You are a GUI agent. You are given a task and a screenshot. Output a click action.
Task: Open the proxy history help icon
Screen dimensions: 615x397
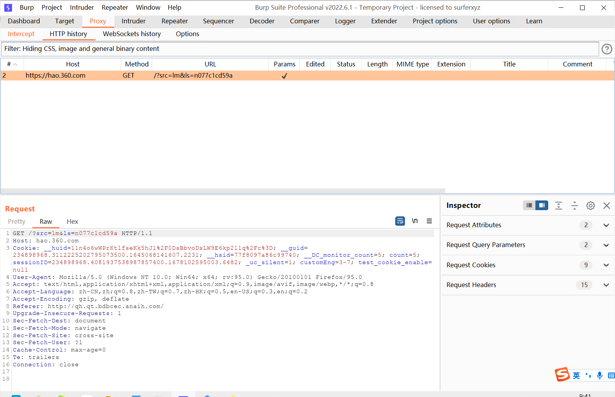point(607,49)
